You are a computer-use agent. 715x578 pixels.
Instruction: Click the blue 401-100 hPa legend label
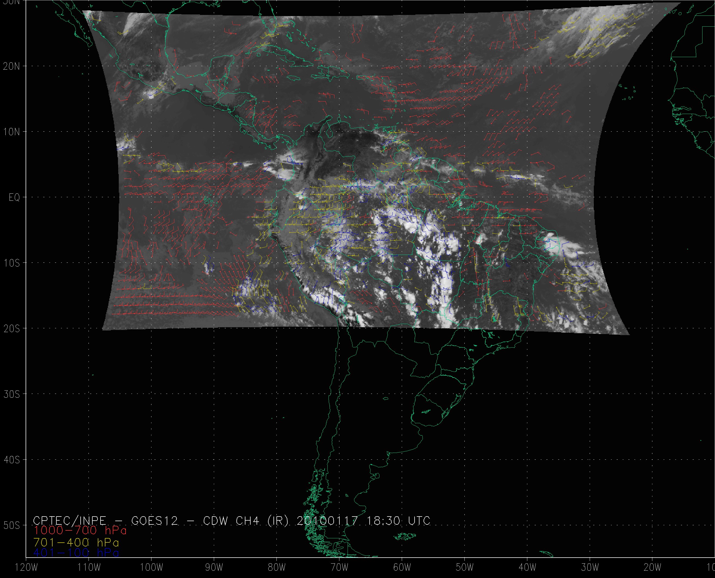tap(76, 552)
